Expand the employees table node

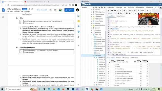pos(93,49)
